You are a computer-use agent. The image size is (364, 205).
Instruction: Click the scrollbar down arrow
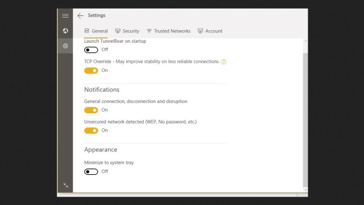(x=305, y=190)
